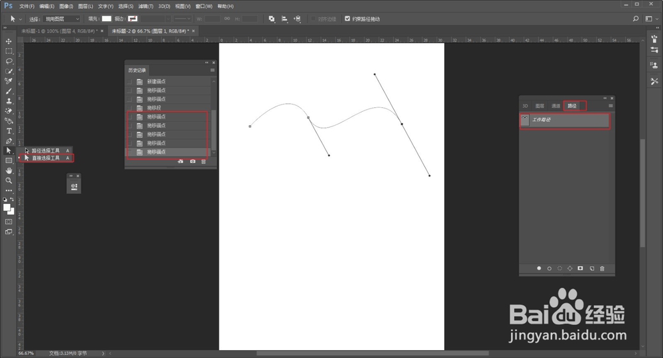Choose 路径选择工具 from flyout

click(x=46, y=150)
